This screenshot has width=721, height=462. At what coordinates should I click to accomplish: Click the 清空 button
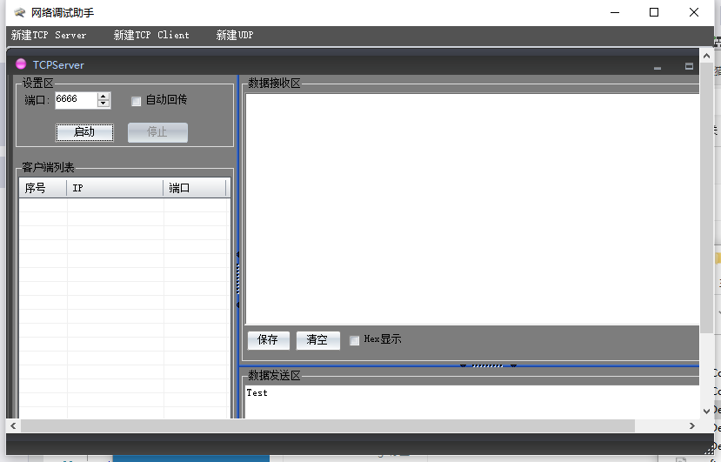(317, 340)
